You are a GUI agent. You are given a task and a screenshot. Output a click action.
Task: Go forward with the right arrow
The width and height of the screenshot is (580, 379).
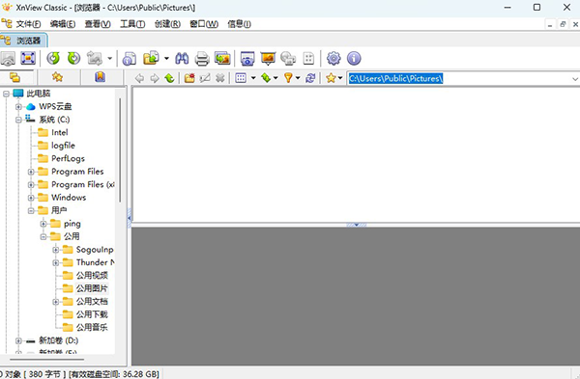155,78
